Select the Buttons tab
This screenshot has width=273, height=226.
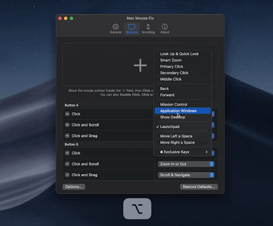pos(132,29)
